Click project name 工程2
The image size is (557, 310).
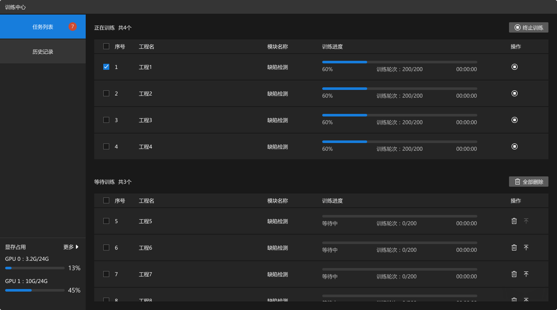click(145, 94)
